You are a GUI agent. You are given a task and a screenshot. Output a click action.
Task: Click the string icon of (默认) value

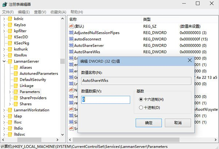(71, 26)
